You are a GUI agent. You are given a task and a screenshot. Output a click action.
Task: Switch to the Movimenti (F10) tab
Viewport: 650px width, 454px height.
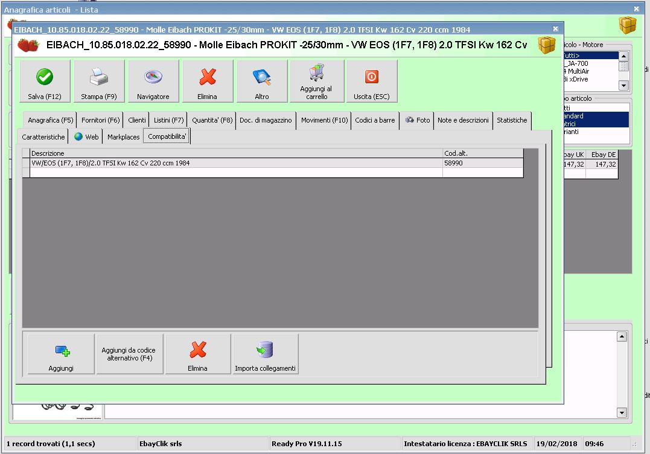pos(324,120)
